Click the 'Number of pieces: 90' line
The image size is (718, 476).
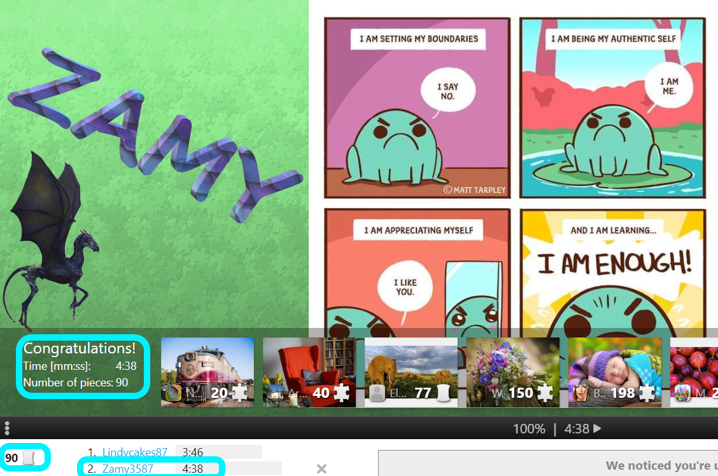76,383
